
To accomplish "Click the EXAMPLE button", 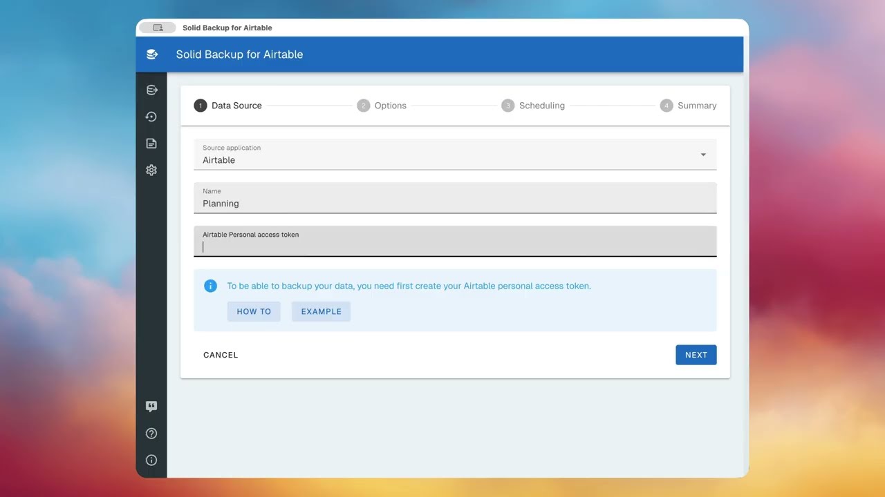I will pyautogui.click(x=322, y=311).
